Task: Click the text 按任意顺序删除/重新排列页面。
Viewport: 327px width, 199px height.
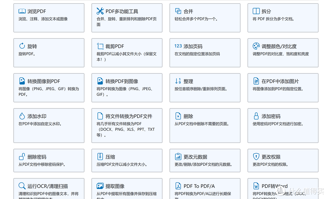Action: (x=201, y=89)
